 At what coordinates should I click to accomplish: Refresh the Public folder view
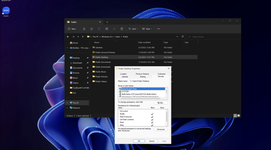[182, 36]
